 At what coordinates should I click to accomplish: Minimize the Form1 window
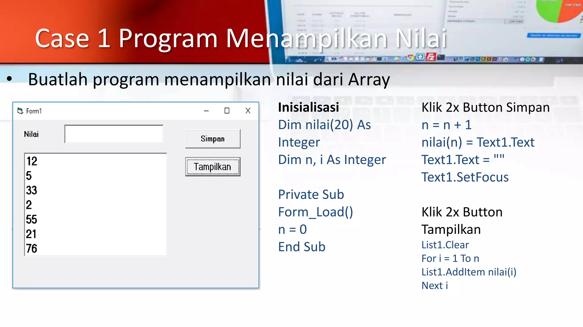(206, 111)
